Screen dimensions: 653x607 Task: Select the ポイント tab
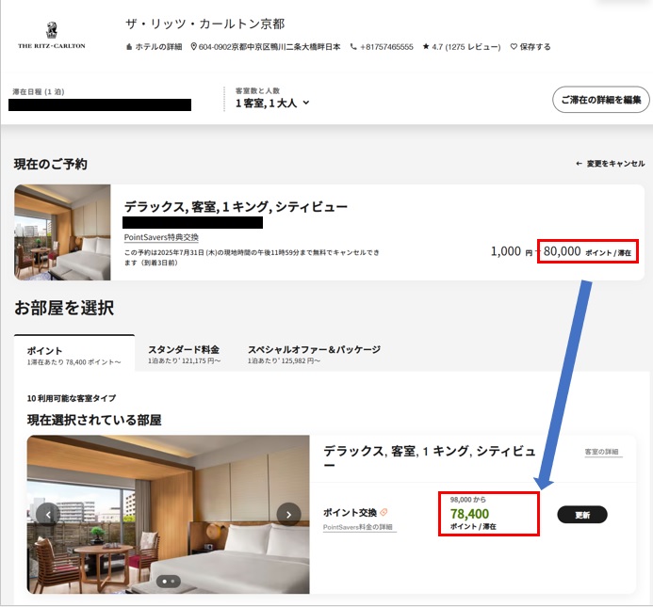[74, 355]
